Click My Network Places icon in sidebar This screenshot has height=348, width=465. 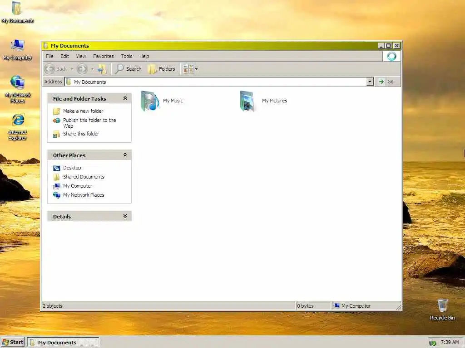(x=57, y=195)
